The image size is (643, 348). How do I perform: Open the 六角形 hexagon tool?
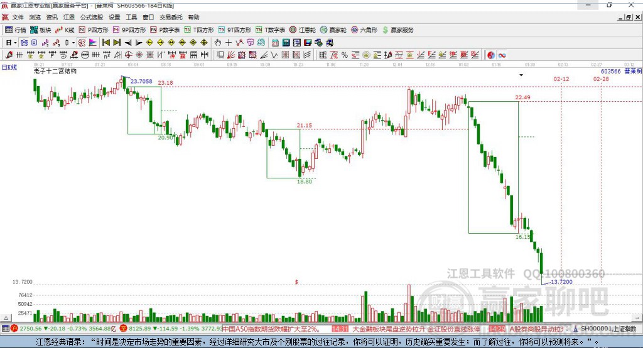[364, 30]
